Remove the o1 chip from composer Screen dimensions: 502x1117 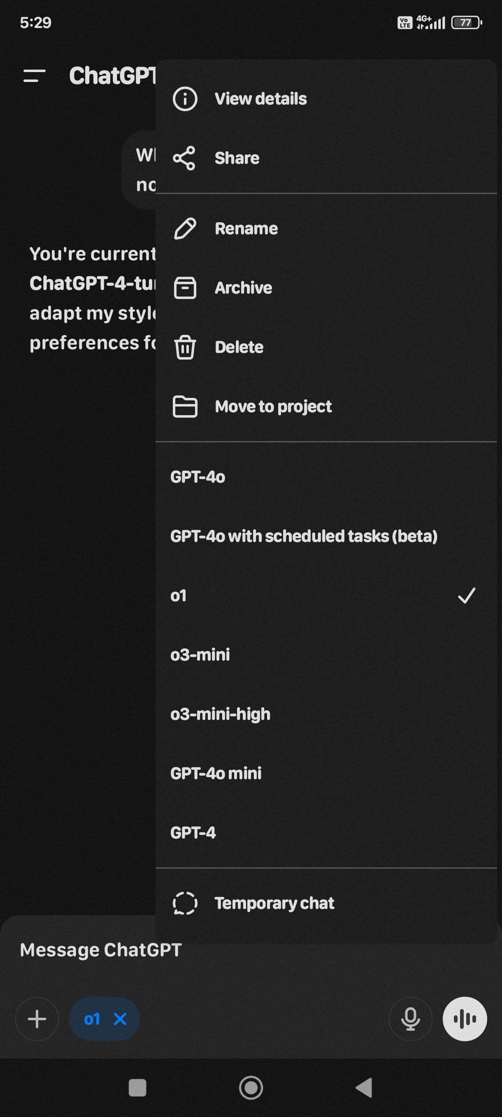pos(120,1019)
